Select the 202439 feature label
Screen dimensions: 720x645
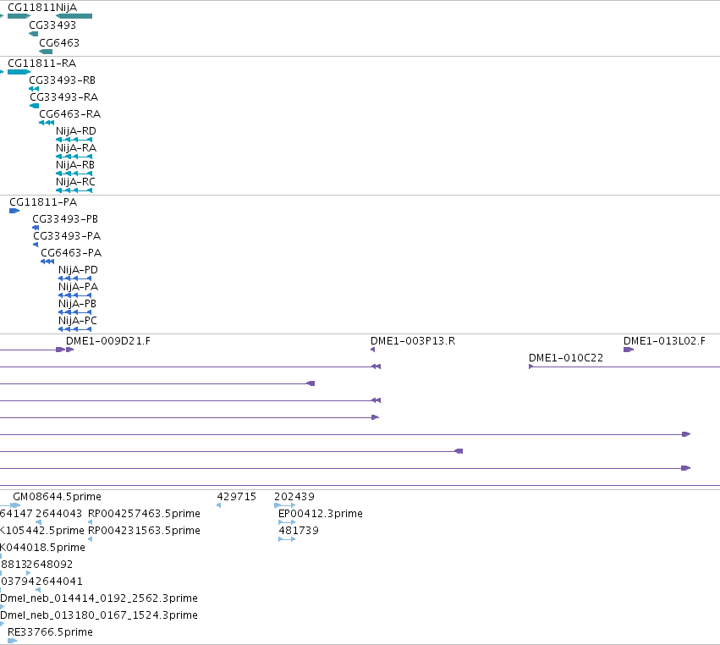[x=294, y=497]
